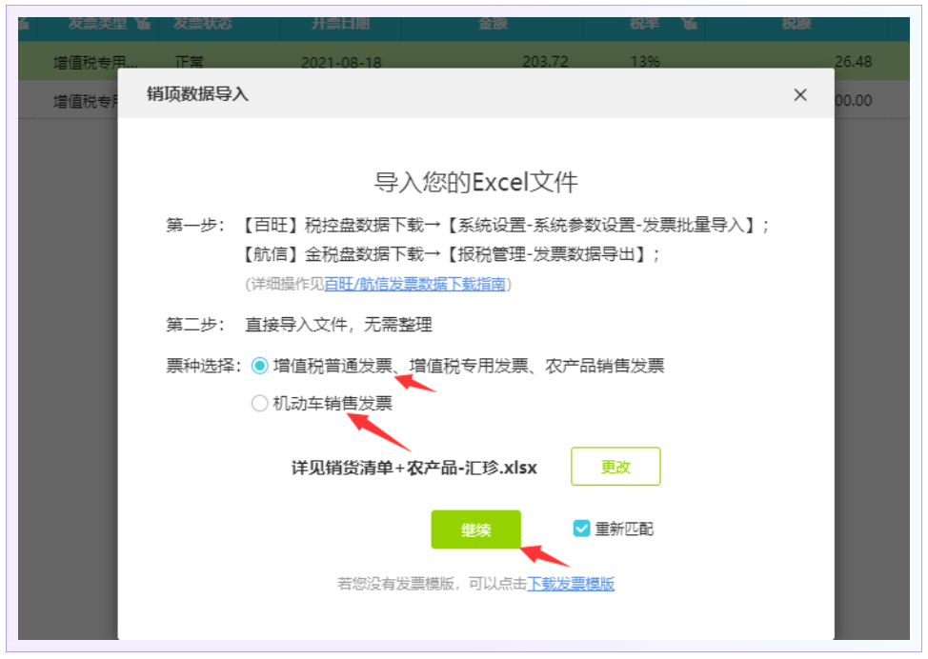Click the 发票状态 column header
The width and height of the screenshot is (928, 659).
coord(203,23)
